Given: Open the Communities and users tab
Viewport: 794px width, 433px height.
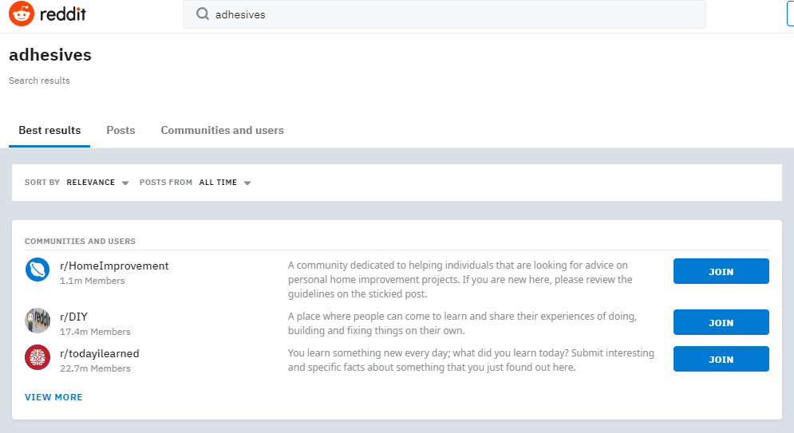Looking at the screenshot, I should tap(223, 131).
